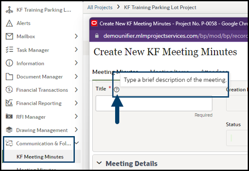Switch to the Meeting Minutes tab
Screen dimensions: 249x171
pos(115,72)
